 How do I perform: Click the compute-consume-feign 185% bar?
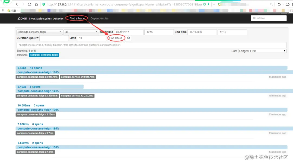click(154, 129)
